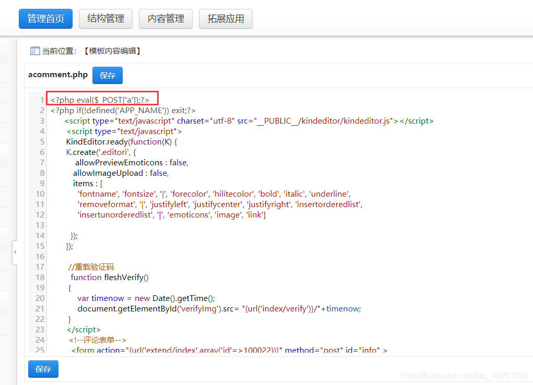Click the closing </script> tag line
533x385 pixels.
coord(84,330)
